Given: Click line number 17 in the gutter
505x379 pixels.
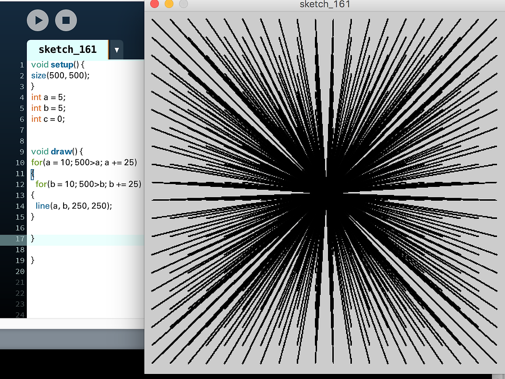Looking at the screenshot, I should pyautogui.click(x=20, y=239).
